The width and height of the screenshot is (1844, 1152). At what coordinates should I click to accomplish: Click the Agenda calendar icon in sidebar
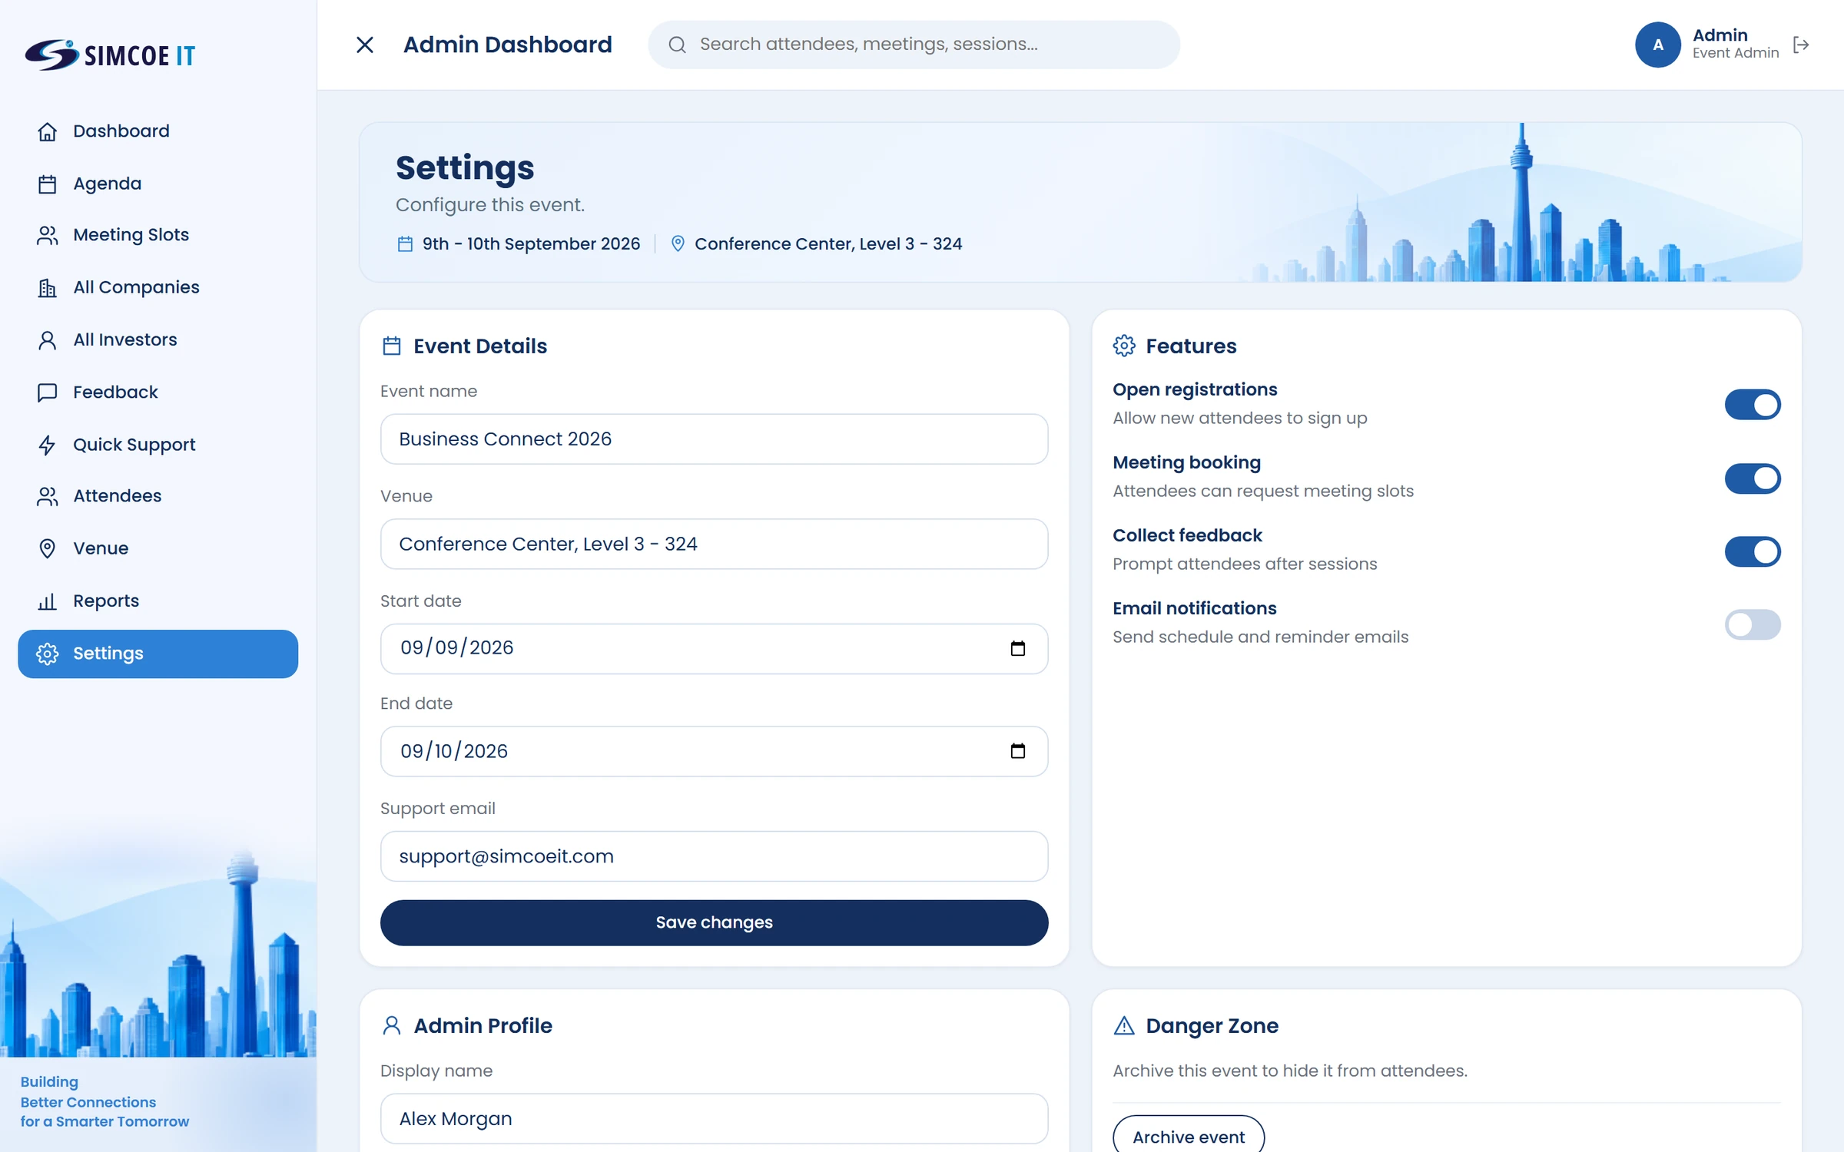coord(48,184)
